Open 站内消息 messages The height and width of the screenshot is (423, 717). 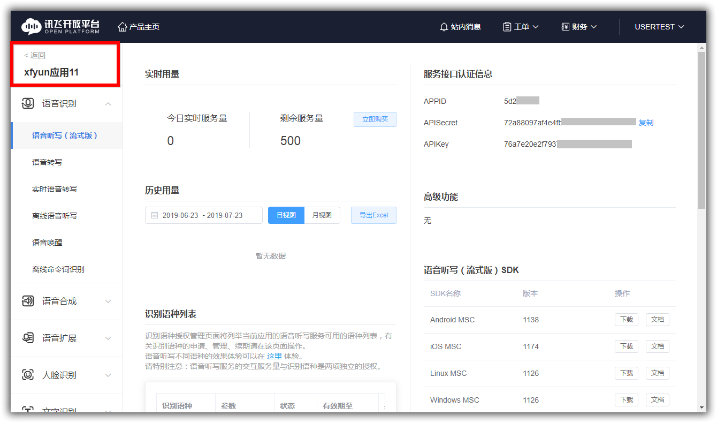[x=460, y=27]
